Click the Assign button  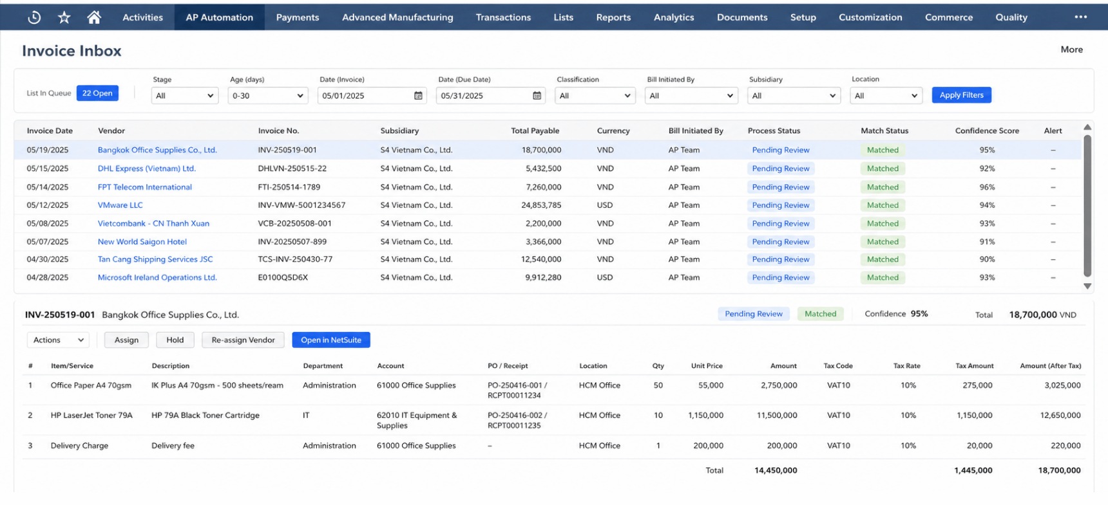pos(126,340)
